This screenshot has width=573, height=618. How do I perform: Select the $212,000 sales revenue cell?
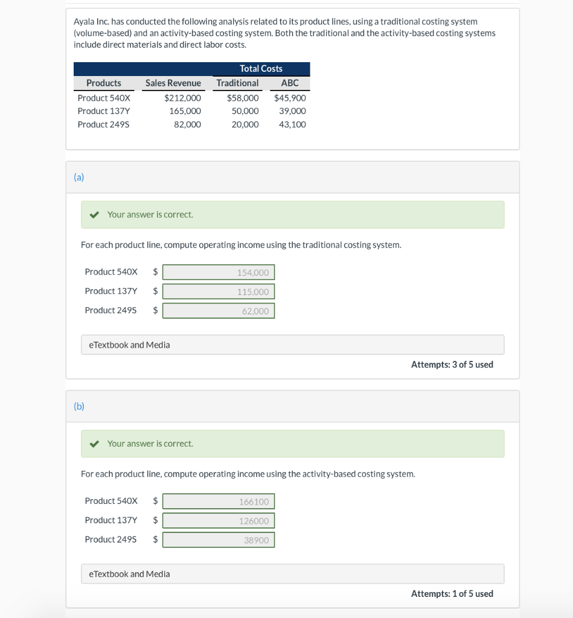click(x=182, y=98)
